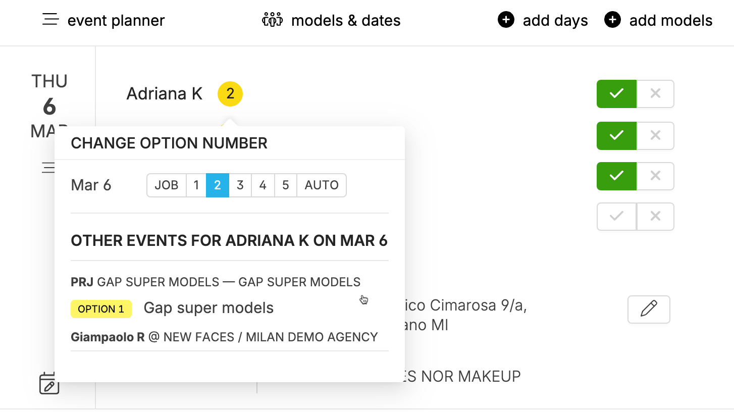Viewport: 734px width, 412px height.
Task: Select AUTO option number
Action: pyautogui.click(x=322, y=185)
